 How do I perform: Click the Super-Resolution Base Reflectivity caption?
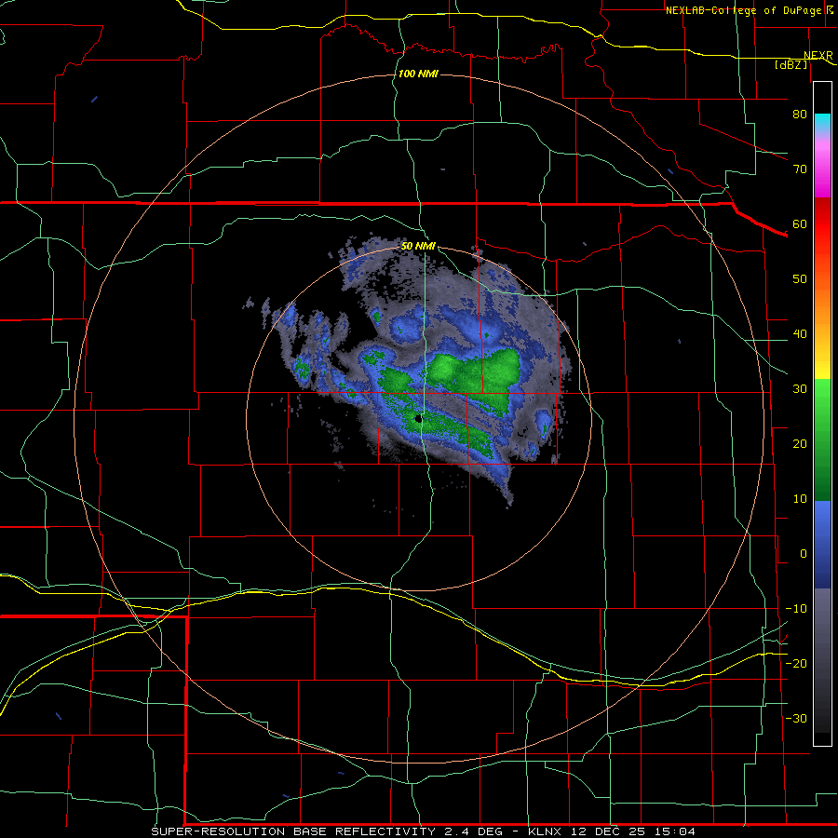tap(293, 831)
